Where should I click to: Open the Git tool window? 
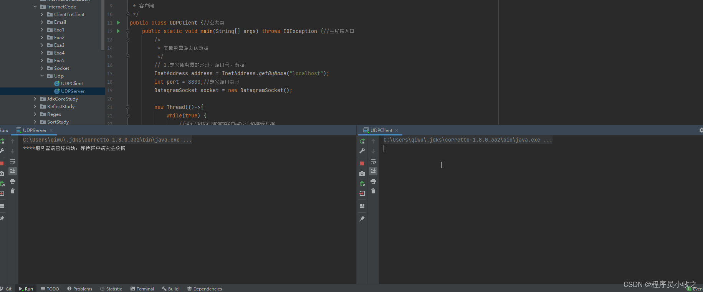coord(6,289)
